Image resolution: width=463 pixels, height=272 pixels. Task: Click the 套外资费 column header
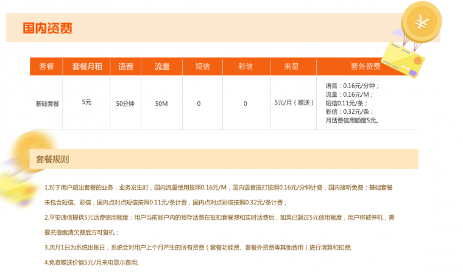366,66
